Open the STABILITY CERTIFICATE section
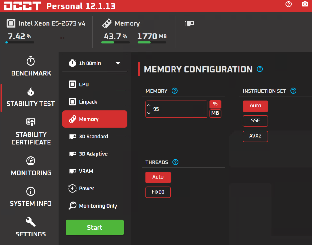This screenshot has width=312, height=245. [31, 131]
